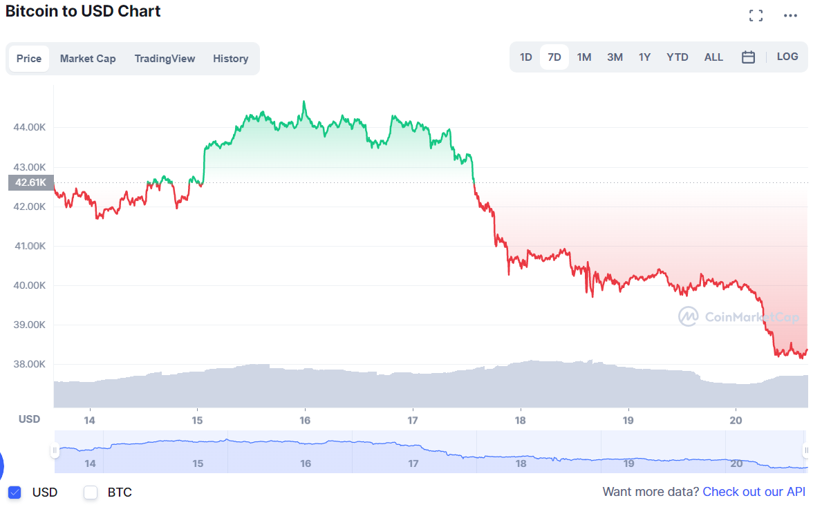
Task: Open the calendar date range picker
Action: click(749, 57)
